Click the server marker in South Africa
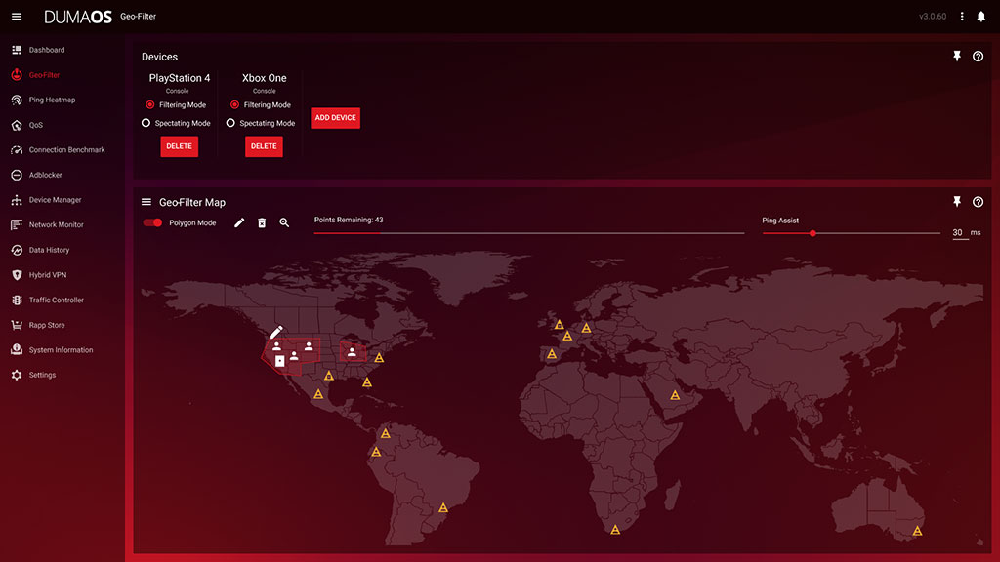 click(615, 530)
